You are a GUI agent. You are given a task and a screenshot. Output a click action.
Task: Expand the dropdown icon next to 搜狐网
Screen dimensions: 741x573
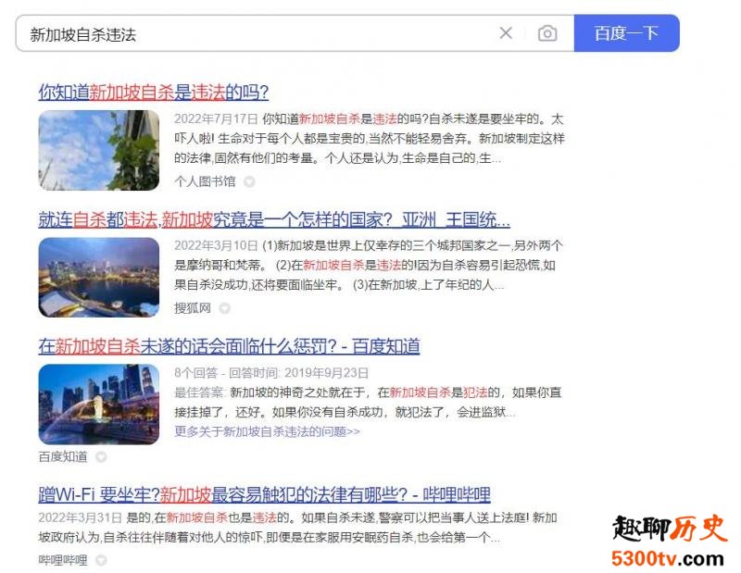point(224,308)
